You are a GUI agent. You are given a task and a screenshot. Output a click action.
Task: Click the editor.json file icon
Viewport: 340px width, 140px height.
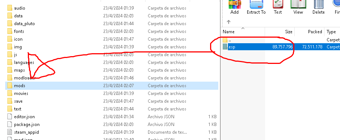point(10,117)
